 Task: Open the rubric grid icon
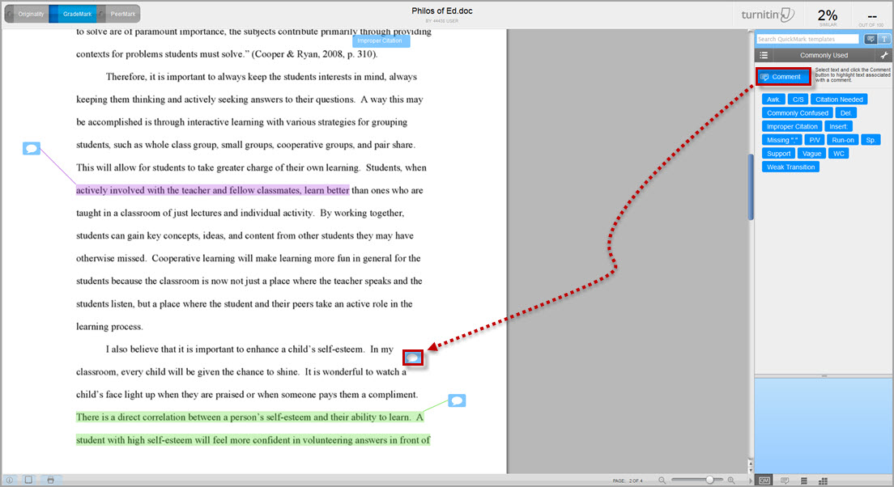click(823, 481)
